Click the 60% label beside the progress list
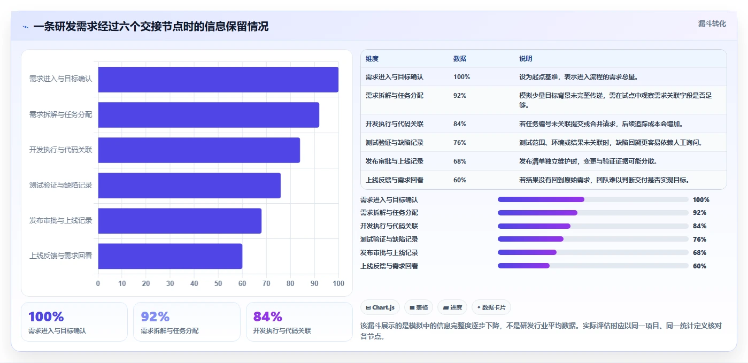748x363 pixels. coord(699,266)
